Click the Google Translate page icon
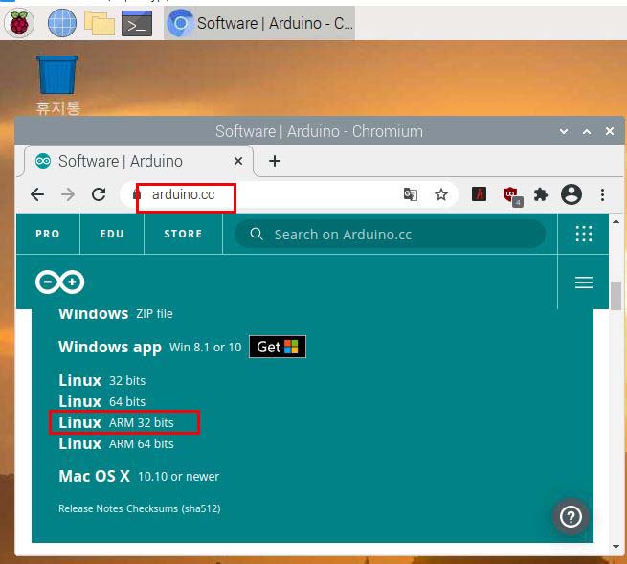The height and width of the screenshot is (564, 627). point(411,194)
